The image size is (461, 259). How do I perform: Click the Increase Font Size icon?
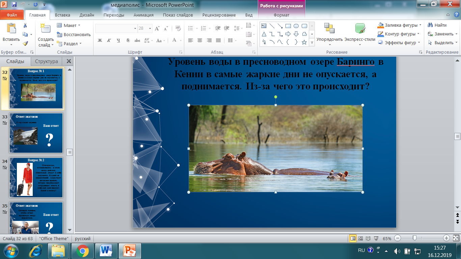[157, 29]
